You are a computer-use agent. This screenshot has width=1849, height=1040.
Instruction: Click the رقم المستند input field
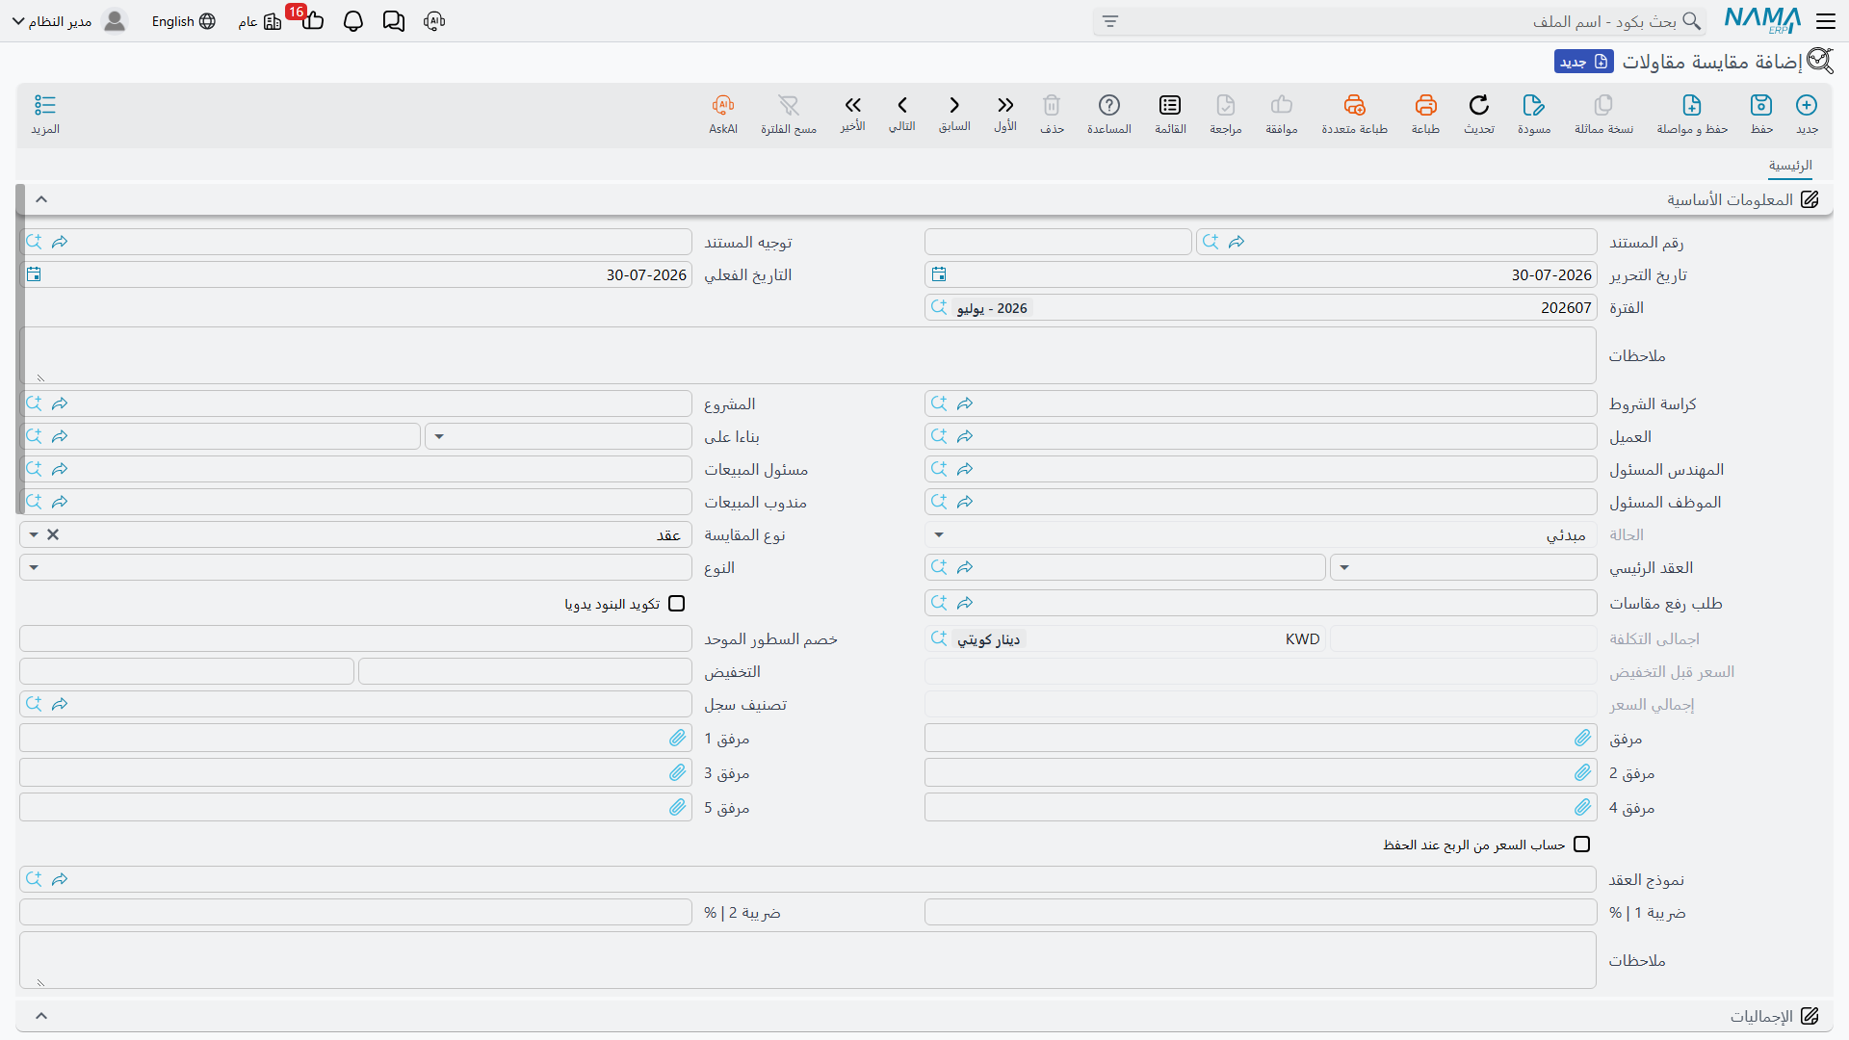1396,243
